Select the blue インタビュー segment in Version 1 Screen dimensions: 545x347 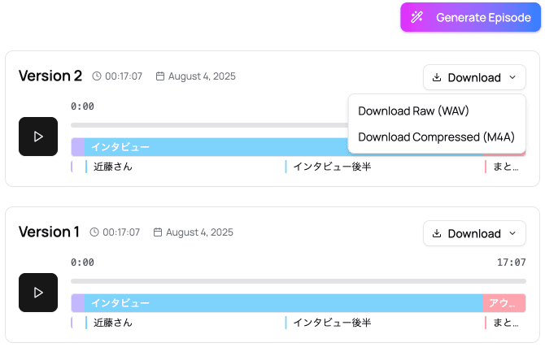tap(283, 303)
